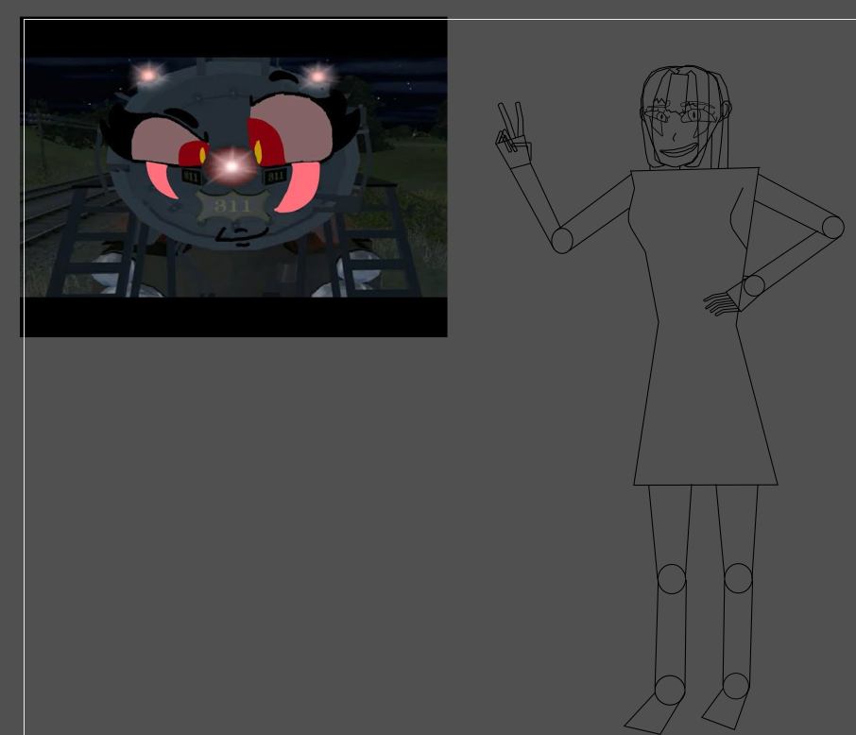The image size is (856, 735).
Task: Click the elbow joint circle below peace-sign hand
Action: [562, 240]
